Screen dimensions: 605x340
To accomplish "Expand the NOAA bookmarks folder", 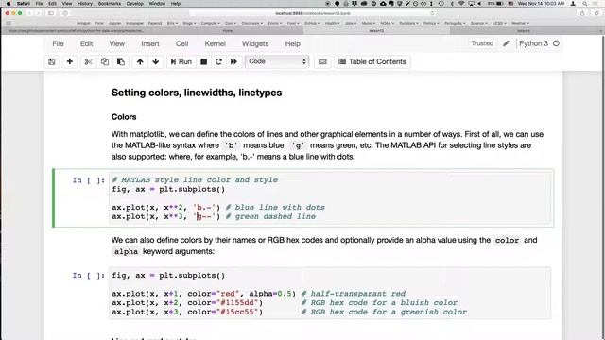I will (387, 23).
